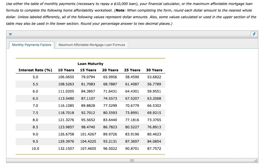The image size is (263, 166).
Task: Click the value 95.5652
Action: click(88, 120)
